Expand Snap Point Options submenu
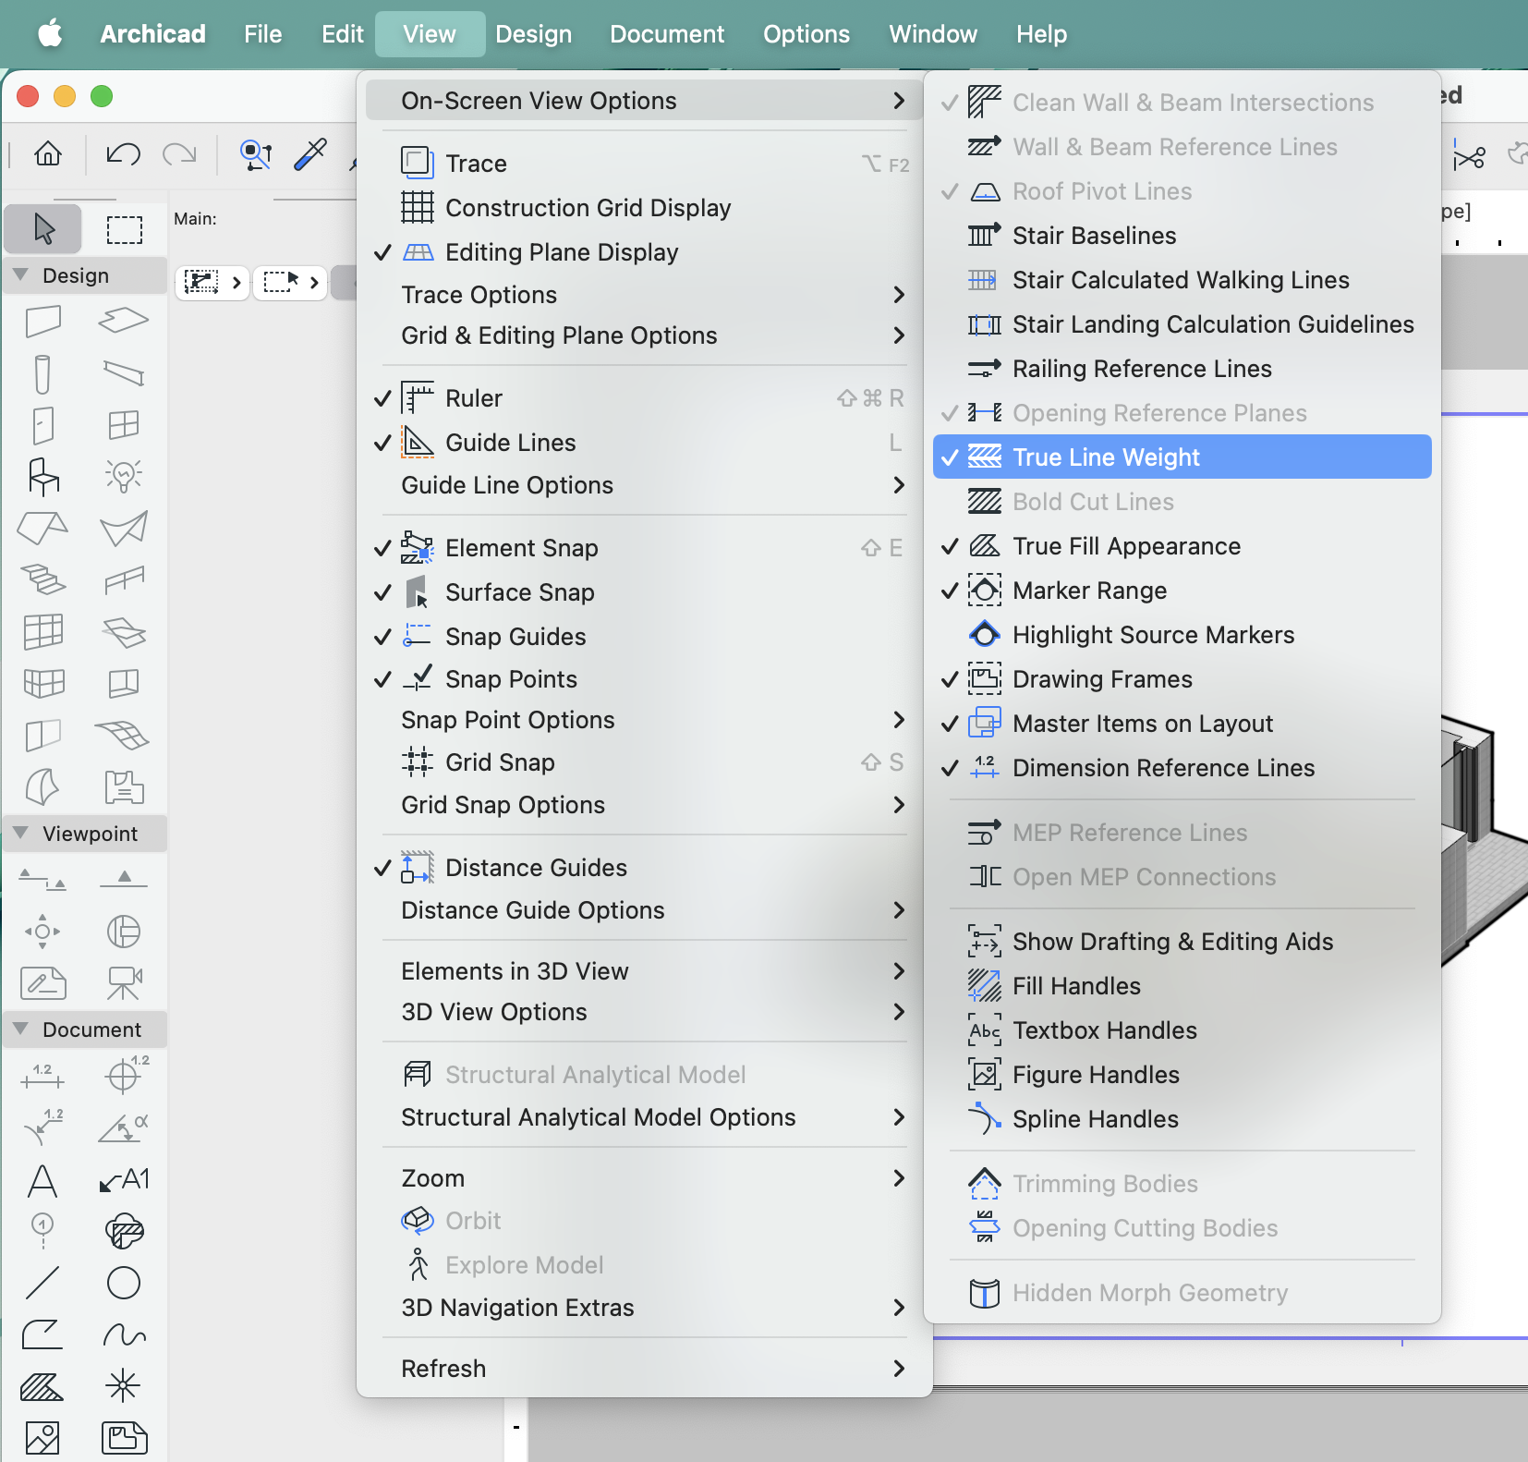This screenshot has height=1462, width=1528. pos(644,720)
